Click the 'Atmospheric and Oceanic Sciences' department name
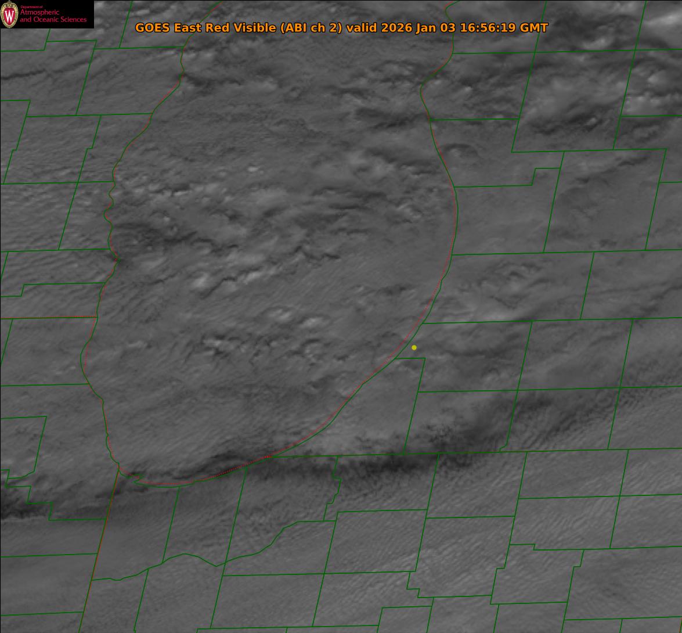Screen dimensions: 682x633 coord(53,16)
